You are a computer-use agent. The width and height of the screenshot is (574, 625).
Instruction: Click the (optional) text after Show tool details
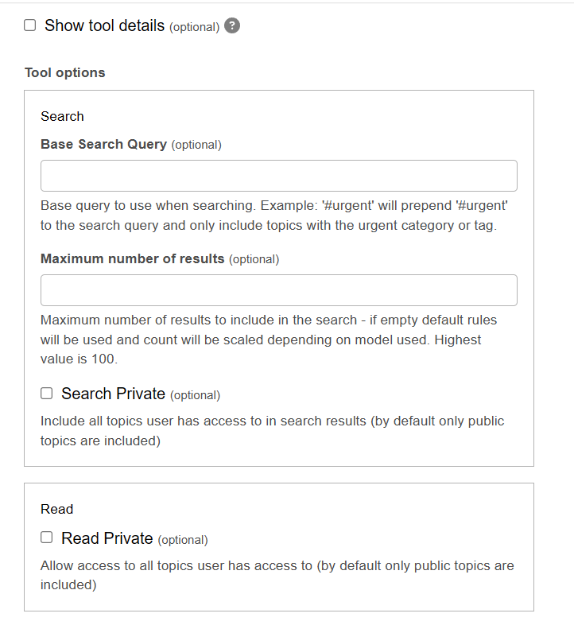coord(195,27)
